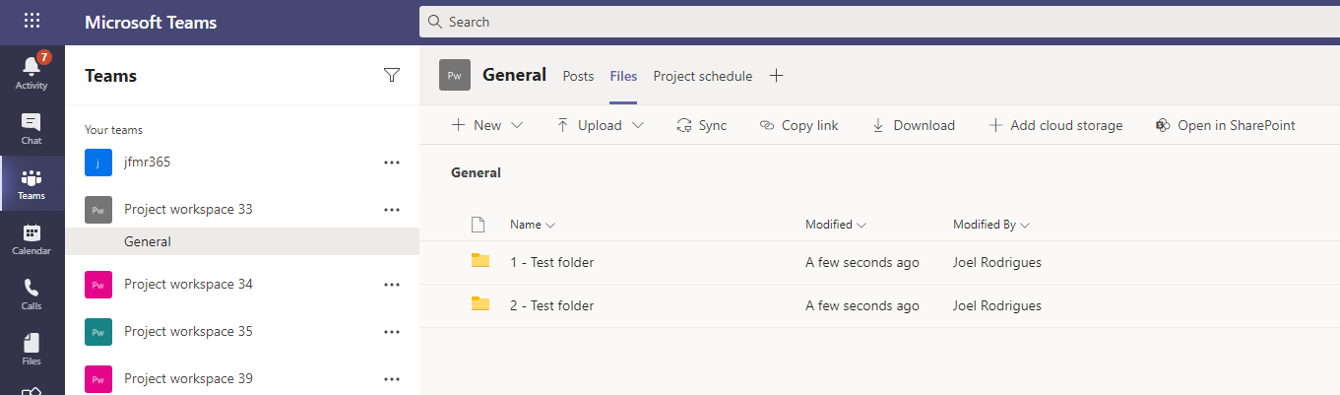Image resolution: width=1340 pixels, height=395 pixels.
Task: Switch to the Posts tab
Action: point(578,76)
